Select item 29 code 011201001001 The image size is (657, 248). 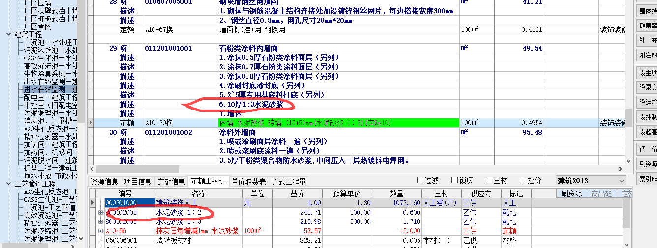[168, 49]
